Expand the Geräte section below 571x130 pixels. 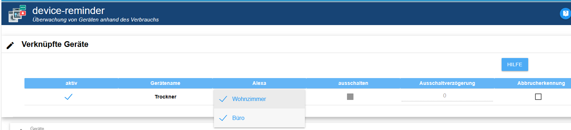pos(291,127)
